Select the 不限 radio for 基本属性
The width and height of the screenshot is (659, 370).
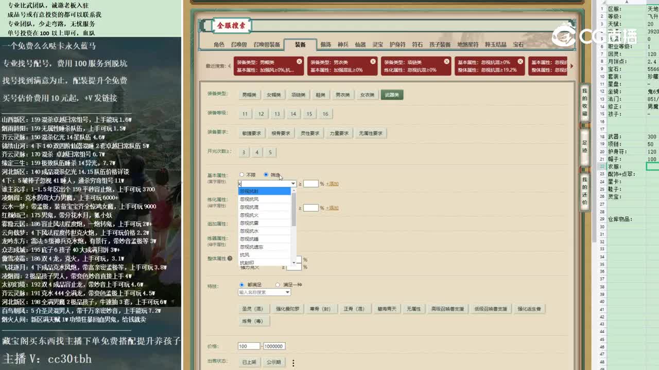click(241, 174)
